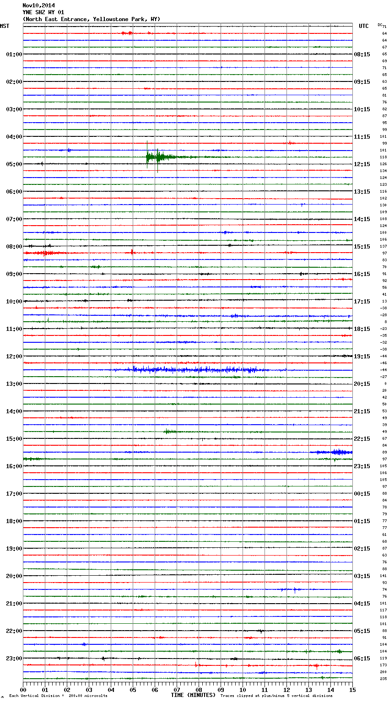Click the 20:15 UTC time label
Viewport: 389px width, 702px height.
[x=362, y=384]
